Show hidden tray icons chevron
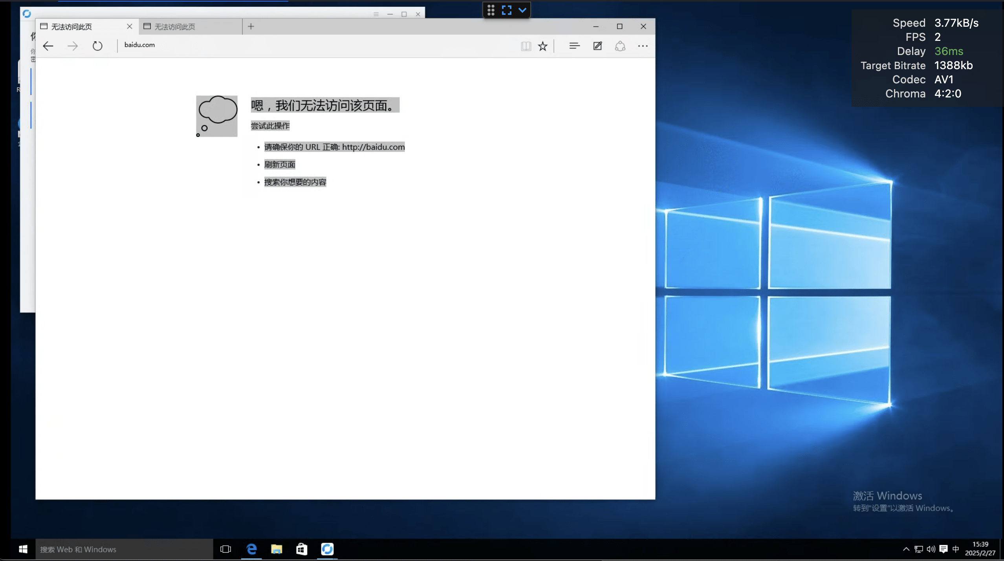Screen dimensions: 1004x561 tap(906, 549)
